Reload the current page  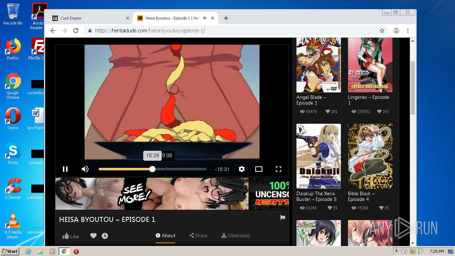point(76,31)
